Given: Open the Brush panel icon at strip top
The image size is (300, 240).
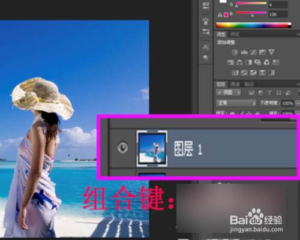Looking at the screenshot, I should 206,5.
